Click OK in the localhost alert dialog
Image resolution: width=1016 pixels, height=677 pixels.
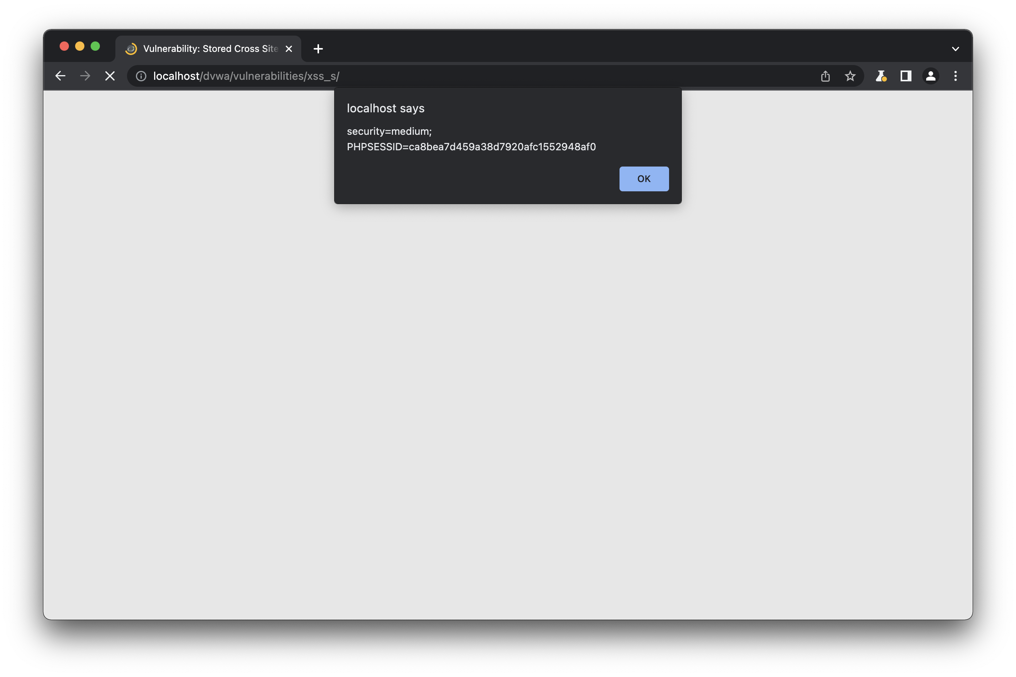(644, 179)
